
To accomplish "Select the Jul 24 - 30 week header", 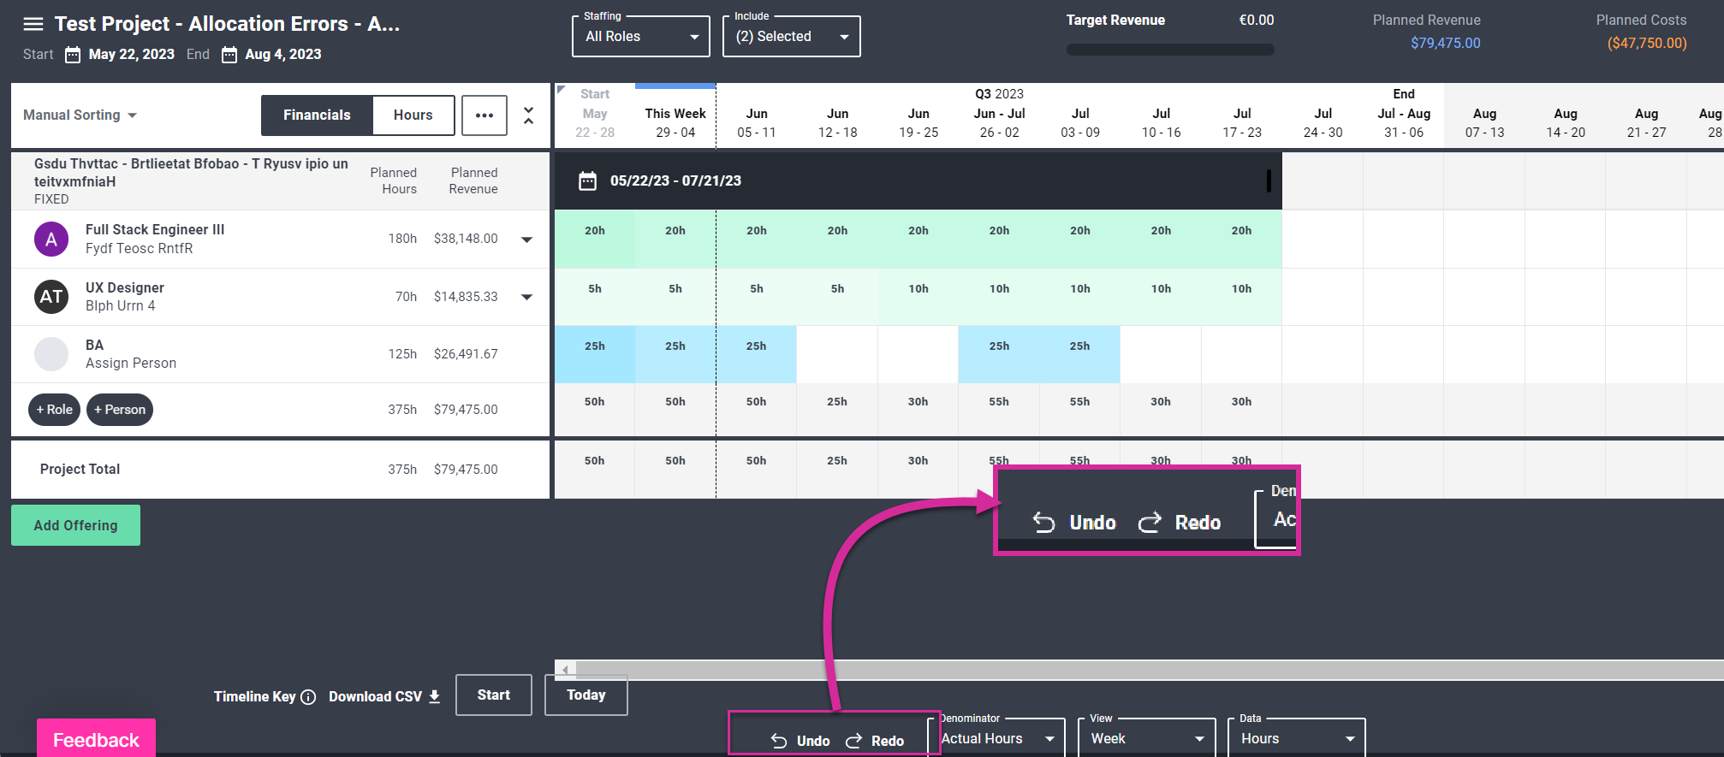I will pyautogui.click(x=1323, y=123).
